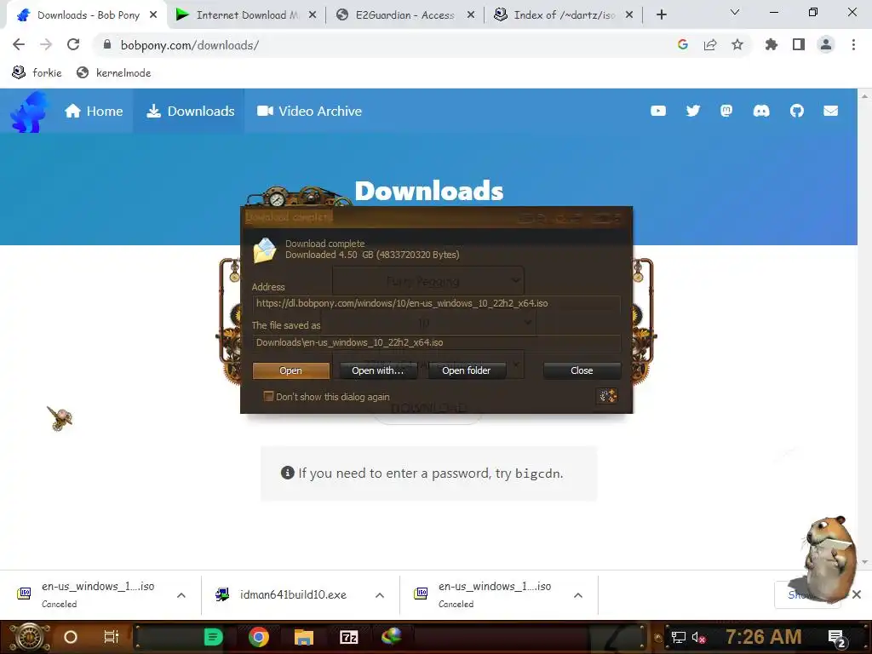The image size is (872, 654).
Task: Open File Explorer from the taskbar
Action: [x=304, y=637]
